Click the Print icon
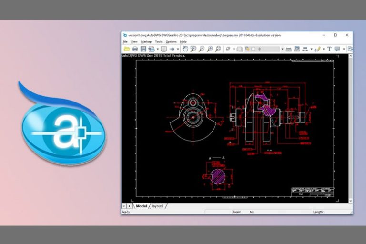This screenshot has width=366, height=244. (135, 49)
